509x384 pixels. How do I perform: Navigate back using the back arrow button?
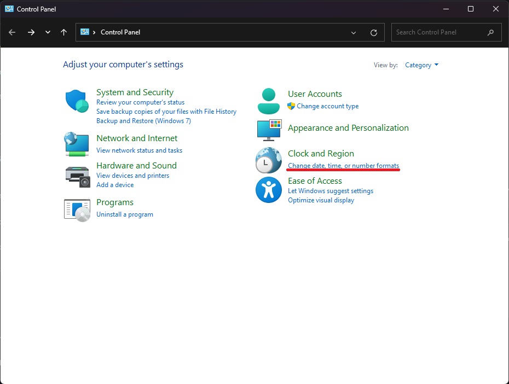tap(12, 32)
